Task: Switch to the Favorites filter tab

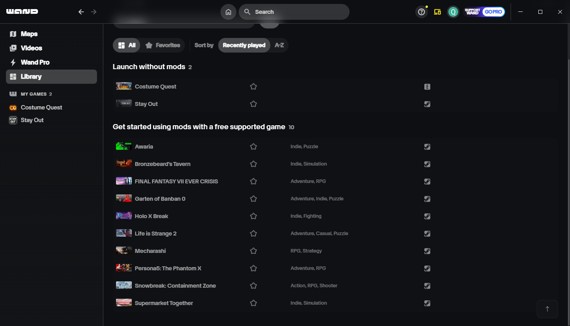Action: tap(163, 45)
